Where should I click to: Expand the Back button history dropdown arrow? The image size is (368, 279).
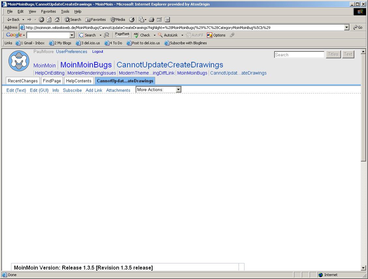coord(23,20)
